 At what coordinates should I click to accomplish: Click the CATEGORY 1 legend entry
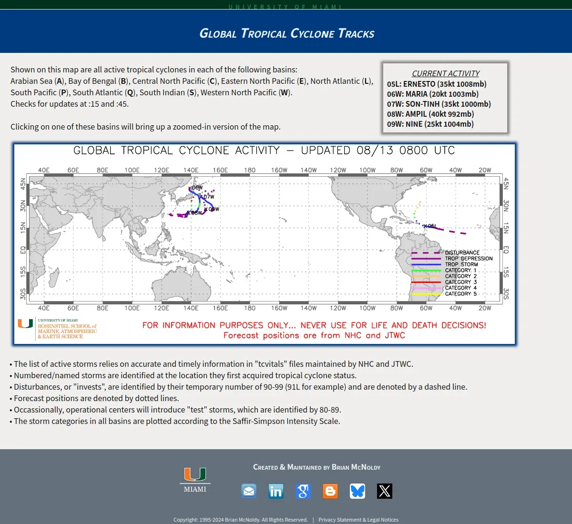click(444, 270)
